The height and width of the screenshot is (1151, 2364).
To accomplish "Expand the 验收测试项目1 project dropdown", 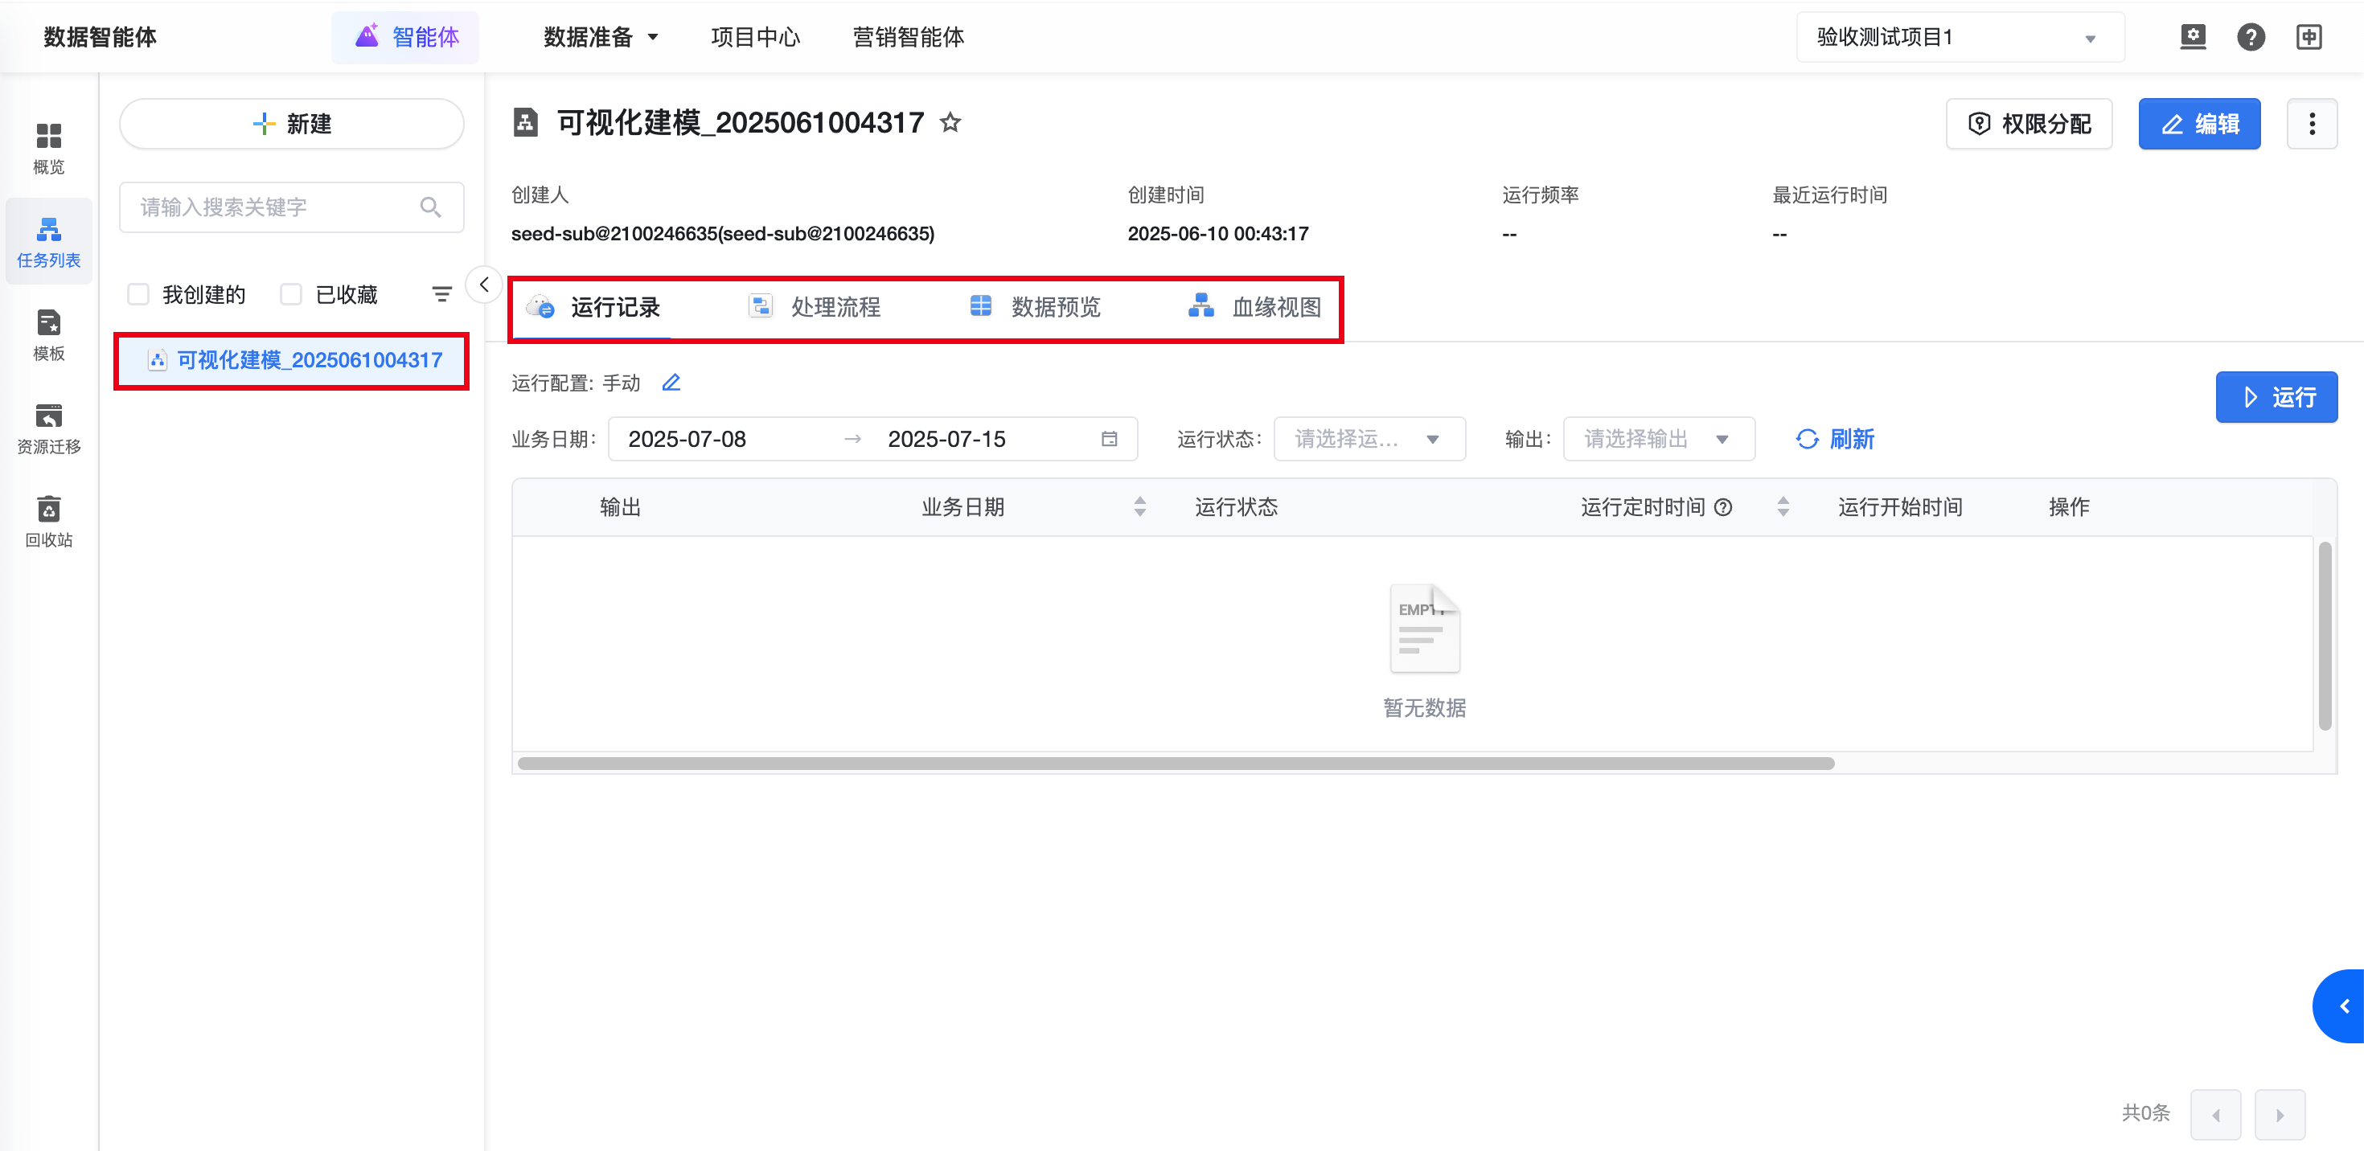I will (1960, 37).
